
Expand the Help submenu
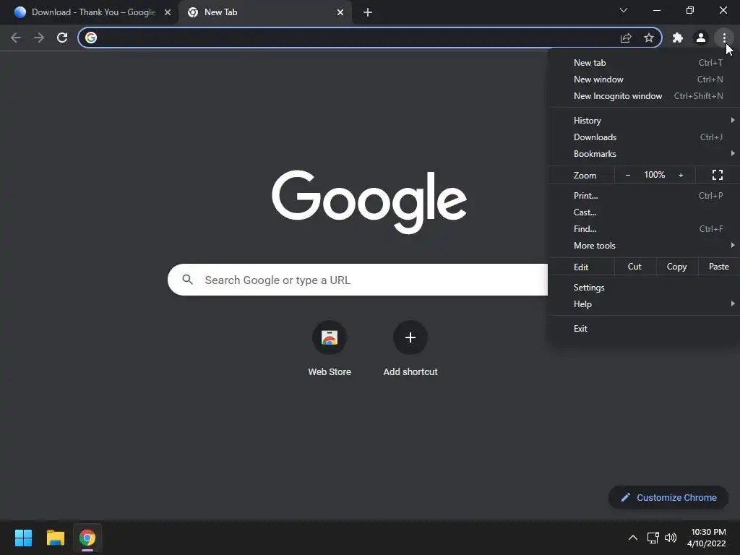pos(644,304)
